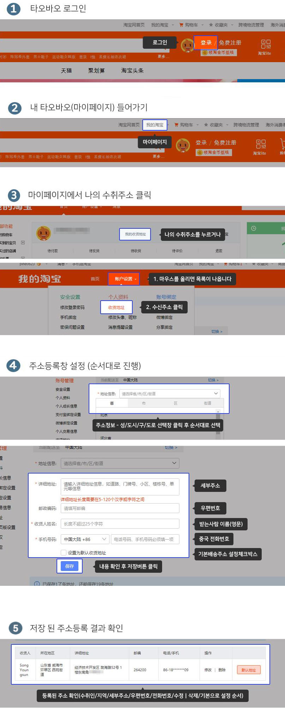Screen dimensions: 285x726
Task: Click the 详细地址 text area
Action: [120, 487]
